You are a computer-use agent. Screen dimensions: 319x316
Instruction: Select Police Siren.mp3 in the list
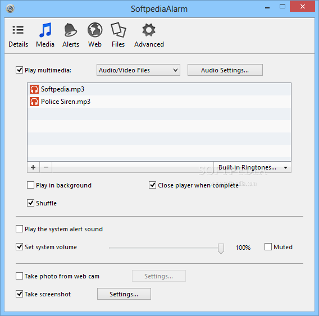pyautogui.click(x=159, y=102)
